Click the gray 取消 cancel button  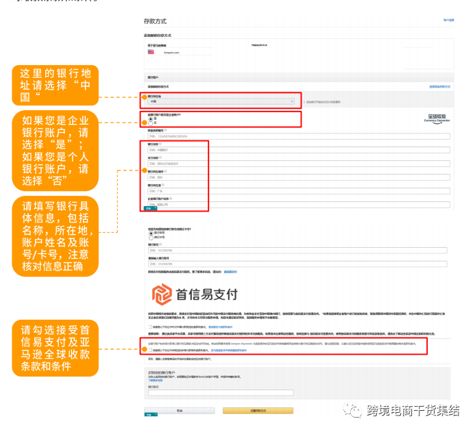point(180,411)
